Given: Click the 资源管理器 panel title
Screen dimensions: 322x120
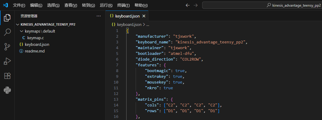Looking at the screenshot, I should tap(29, 16).
